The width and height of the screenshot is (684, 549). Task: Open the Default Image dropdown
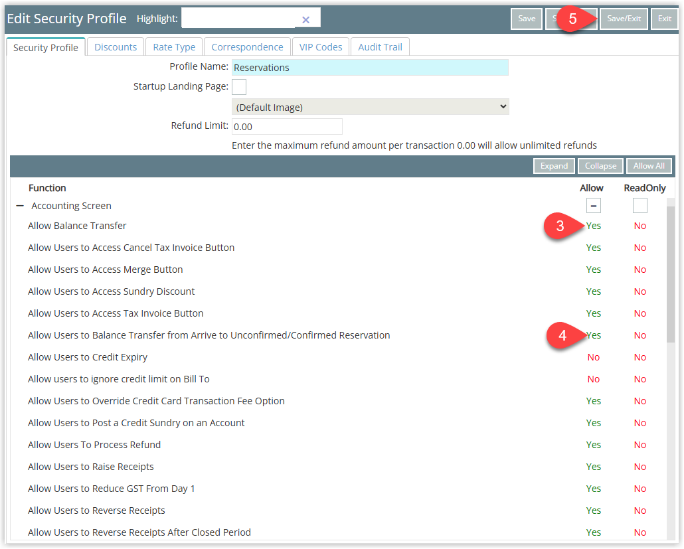click(x=370, y=107)
